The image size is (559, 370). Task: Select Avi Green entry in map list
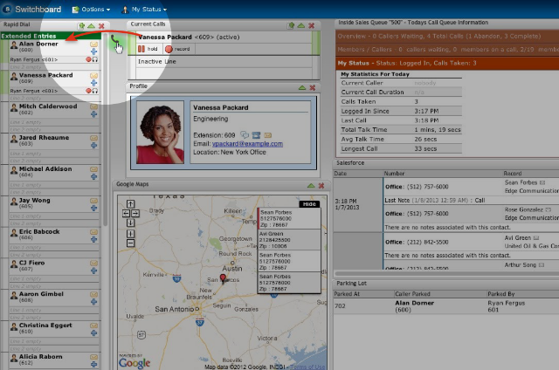pyautogui.click(x=289, y=240)
